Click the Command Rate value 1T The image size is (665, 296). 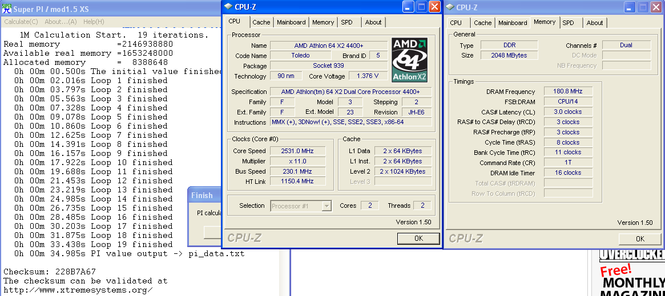(x=568, y=162)
